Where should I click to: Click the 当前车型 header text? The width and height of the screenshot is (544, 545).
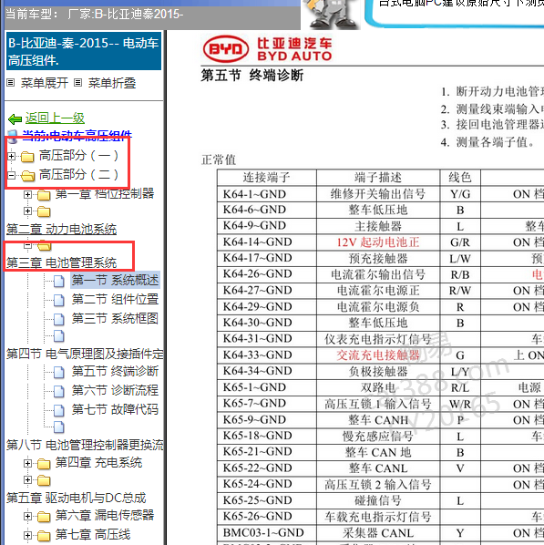[95, 15]
